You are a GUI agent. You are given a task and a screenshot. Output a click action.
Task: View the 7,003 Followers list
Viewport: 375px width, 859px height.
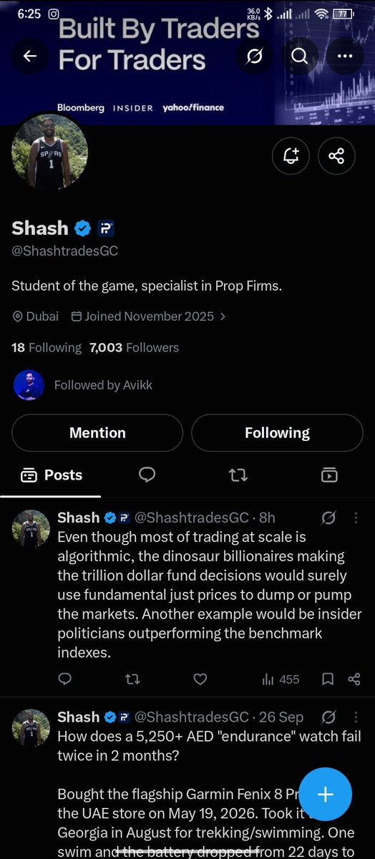pos(135,348)
